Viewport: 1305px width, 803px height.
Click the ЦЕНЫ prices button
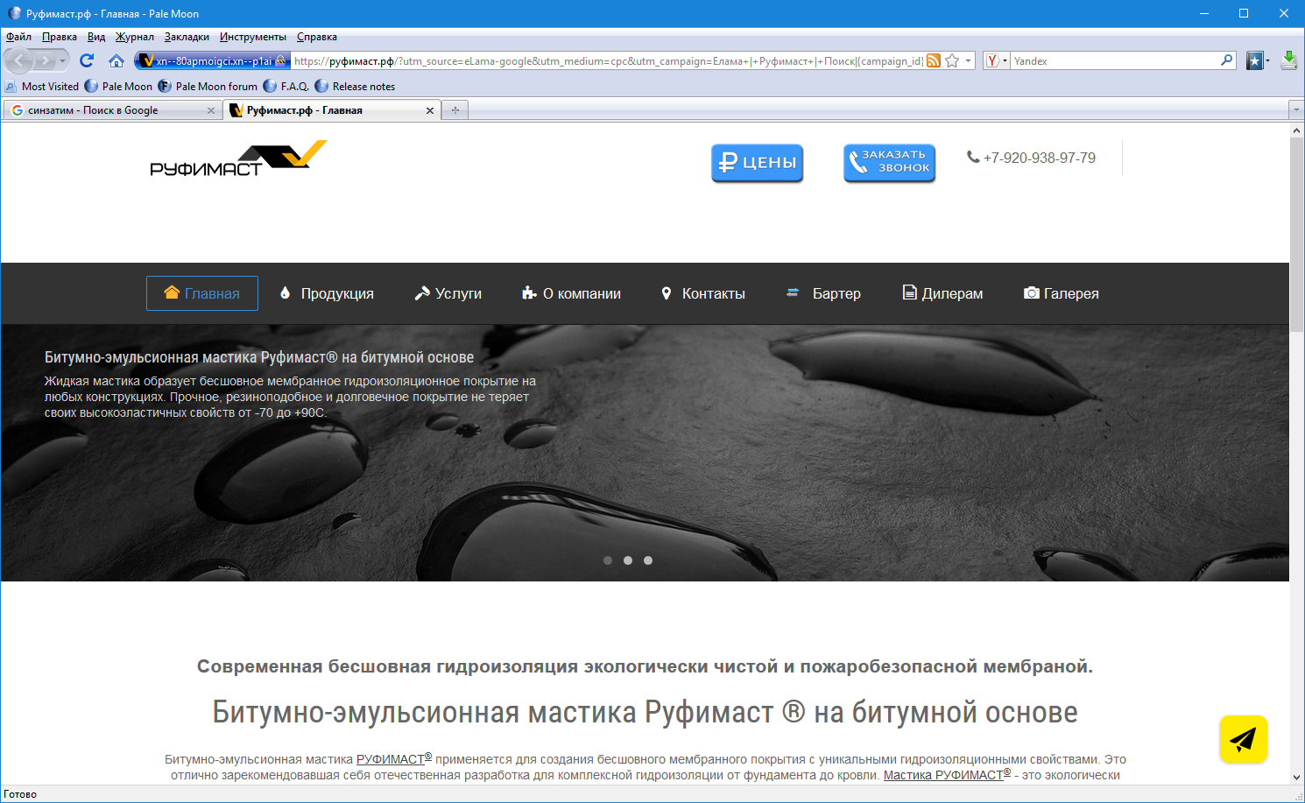(x=757, y=163)
